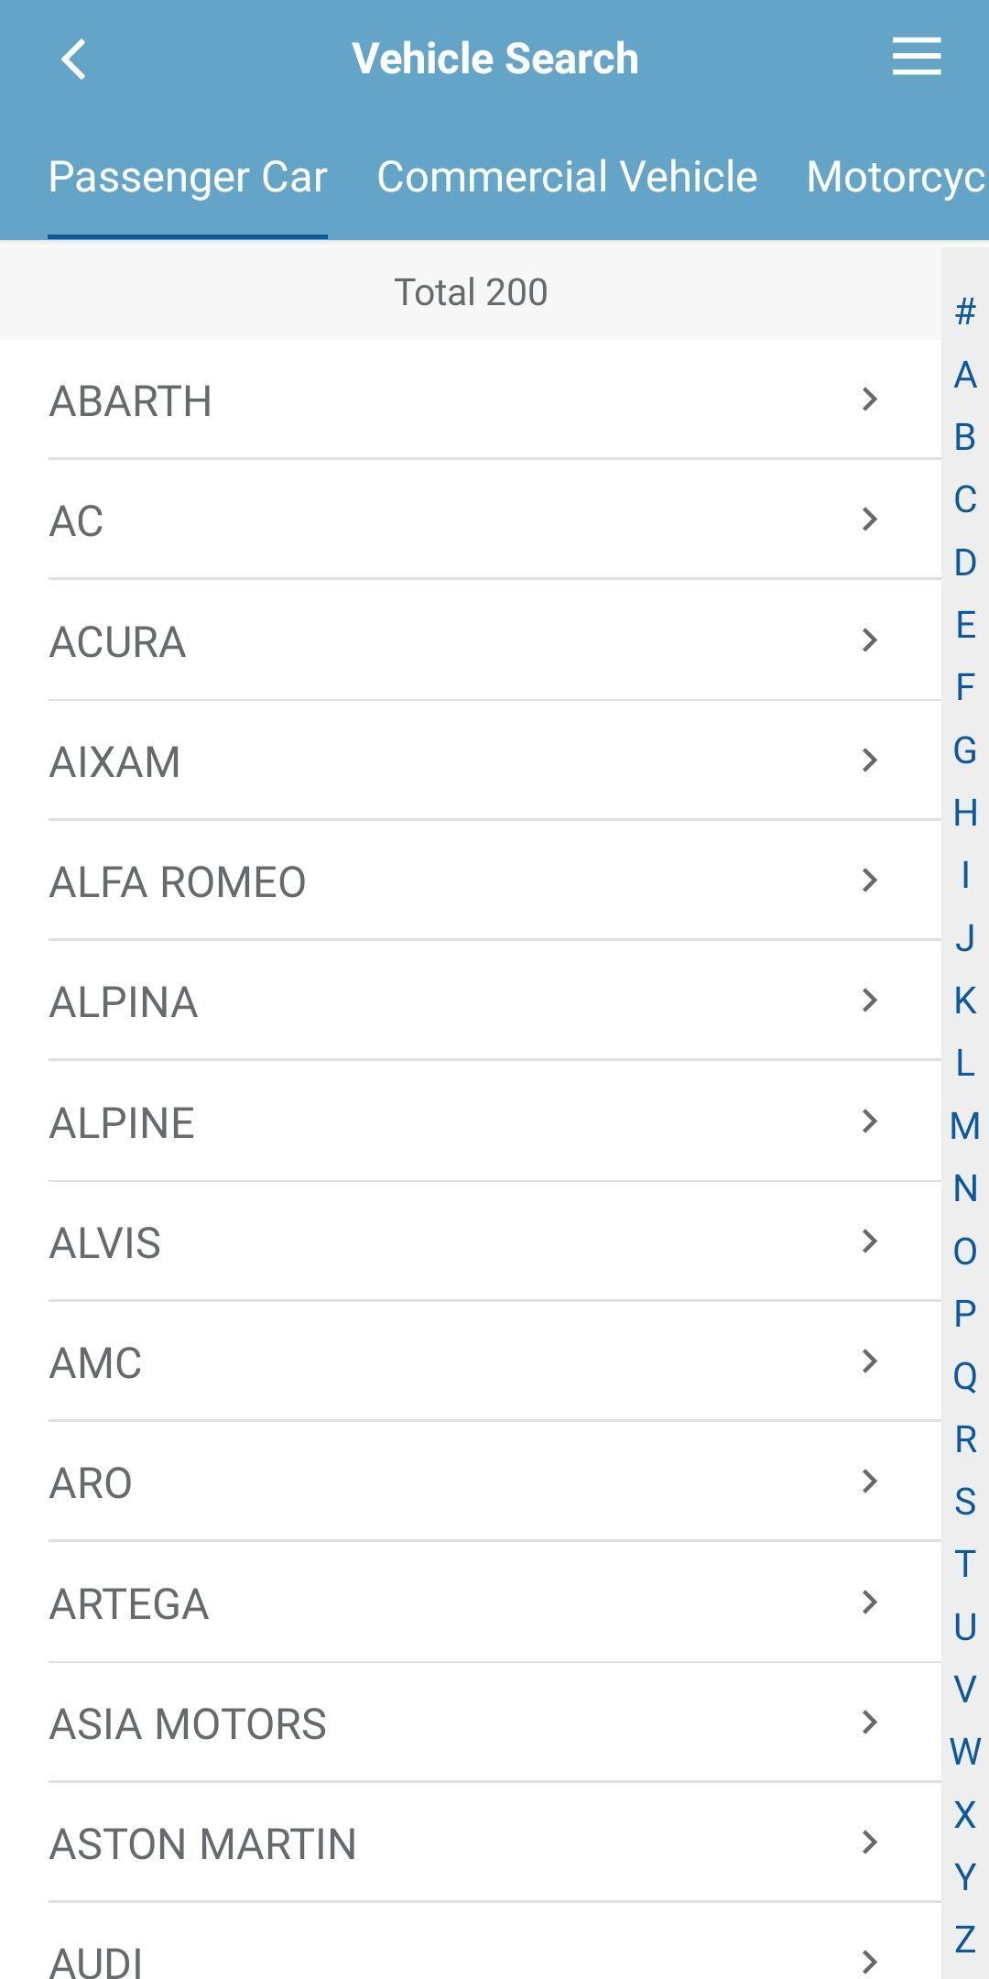Tap the arrow on the AMC row
989x1979 pixels.
[x=870, y=1361]
